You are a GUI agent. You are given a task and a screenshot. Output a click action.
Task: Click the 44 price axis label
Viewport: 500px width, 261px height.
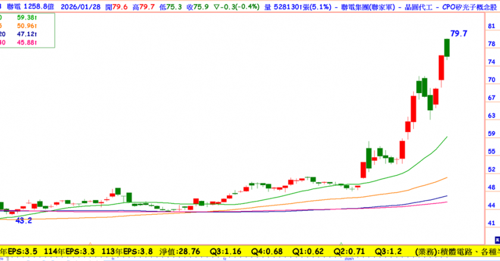coord(492,205)
